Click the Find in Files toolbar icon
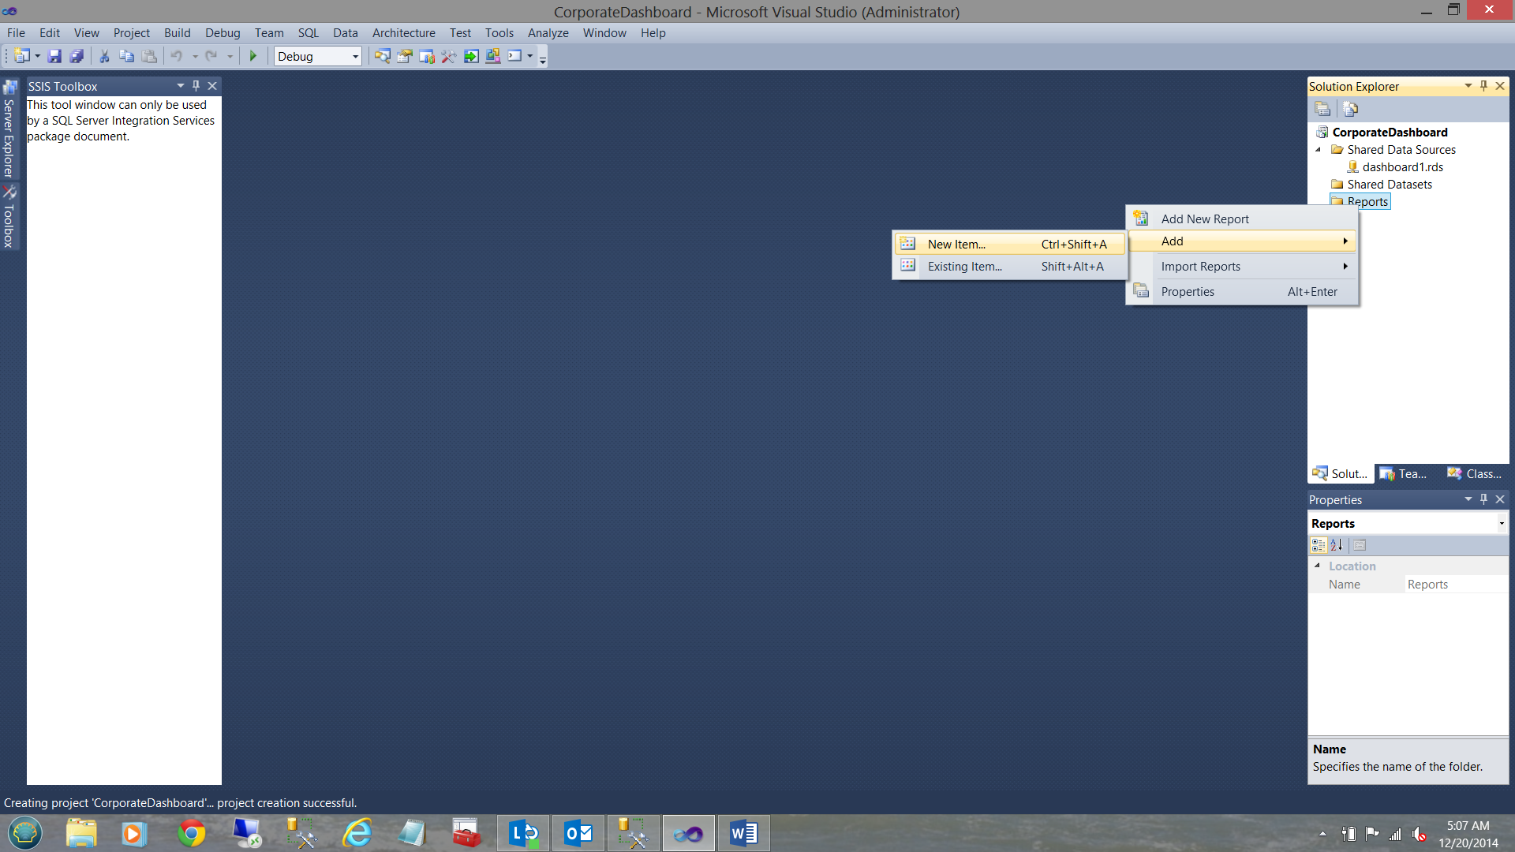Screen dimensions: 1515x852 coord(382,56)
